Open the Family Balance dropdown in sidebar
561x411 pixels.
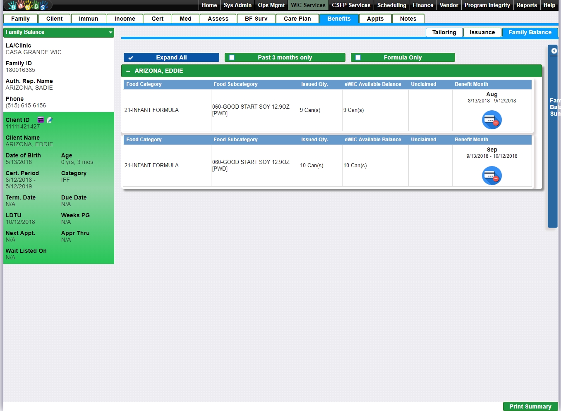[x=110, y=32]
